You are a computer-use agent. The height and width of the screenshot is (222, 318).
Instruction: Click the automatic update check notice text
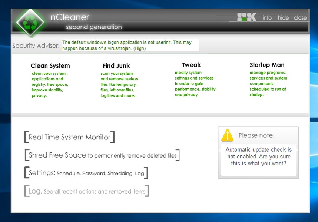pos(258,157)
